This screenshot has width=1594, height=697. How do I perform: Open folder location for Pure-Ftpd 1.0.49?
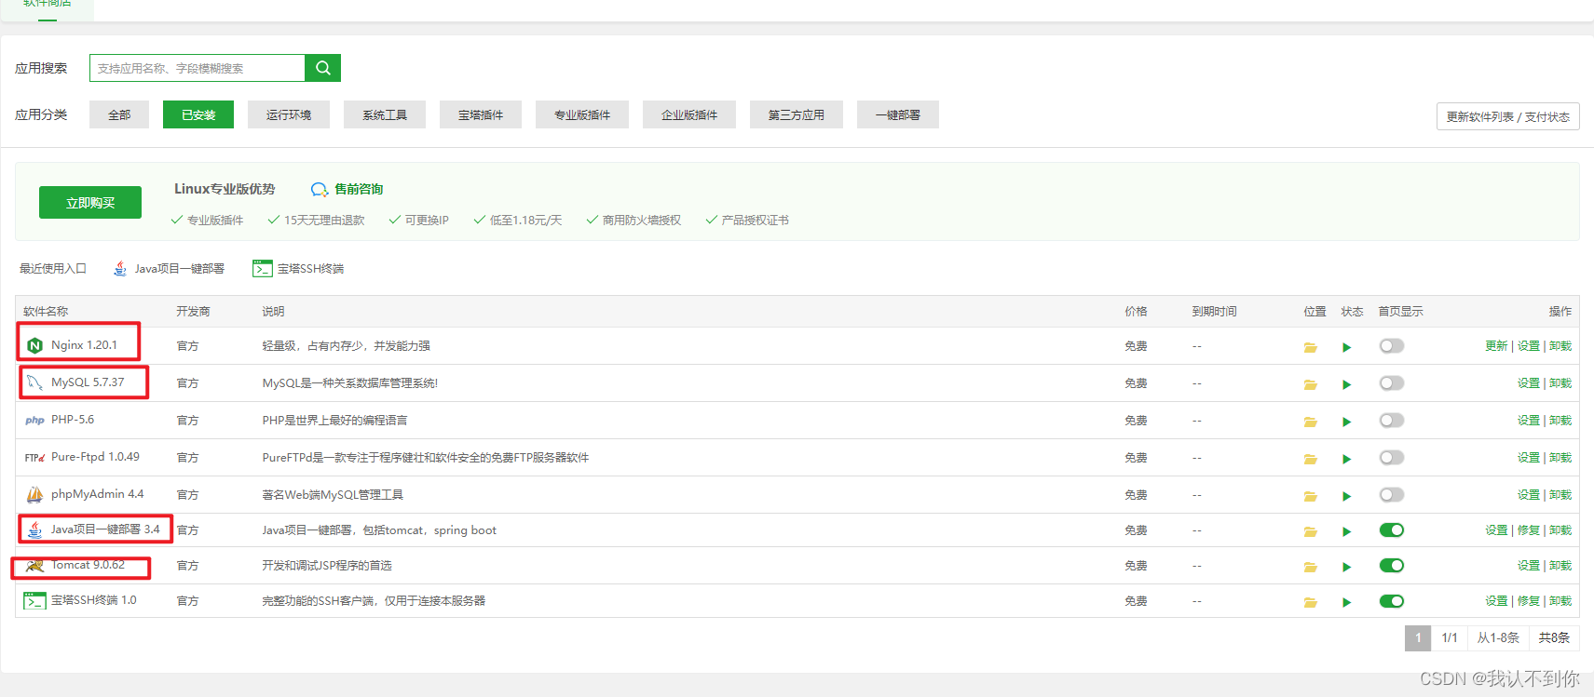1310,459
